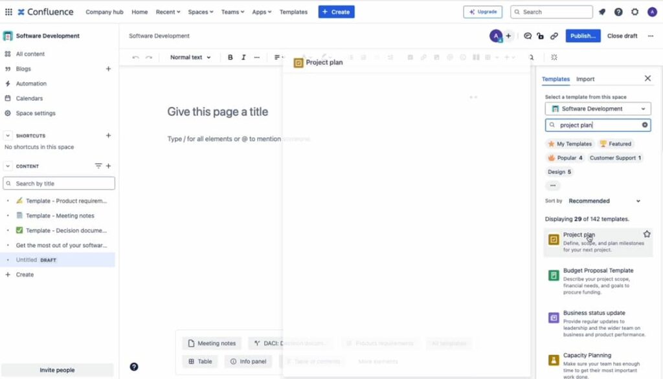Filter by My Templates
Image resolution: width=663 pixels, height=379 pixels.
(x=570, y=144)
